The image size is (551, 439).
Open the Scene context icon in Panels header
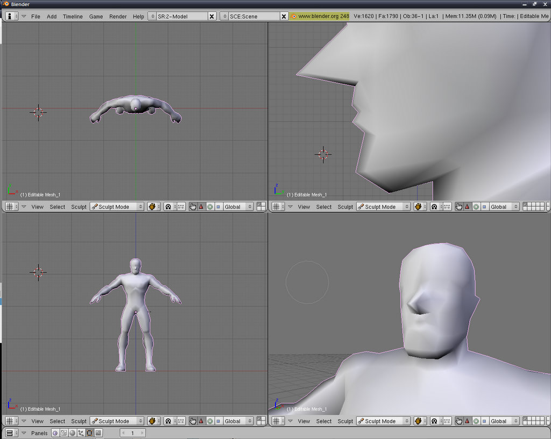(x=98, y=433)
